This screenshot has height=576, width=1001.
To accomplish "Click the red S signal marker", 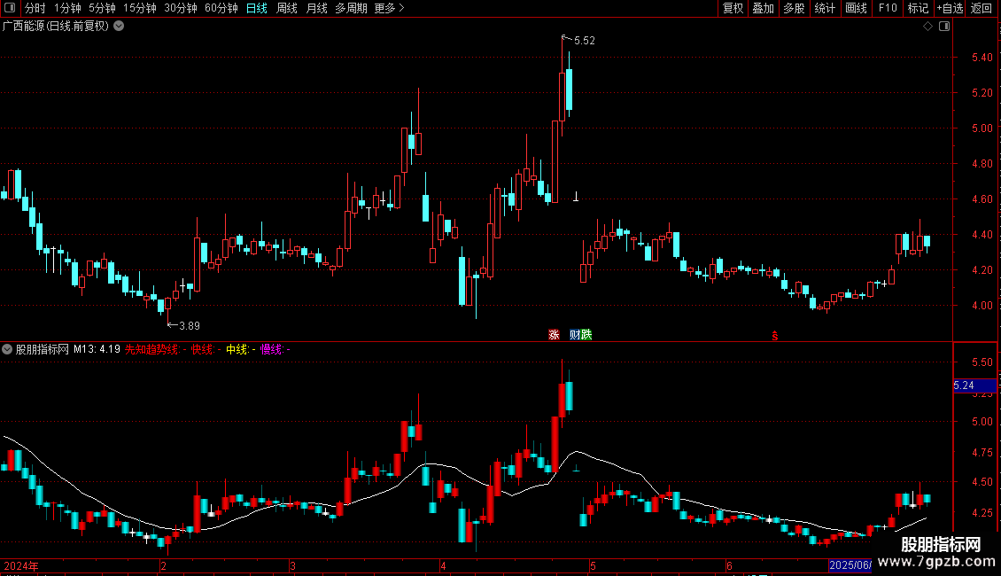I will click(x=775, y=336).
